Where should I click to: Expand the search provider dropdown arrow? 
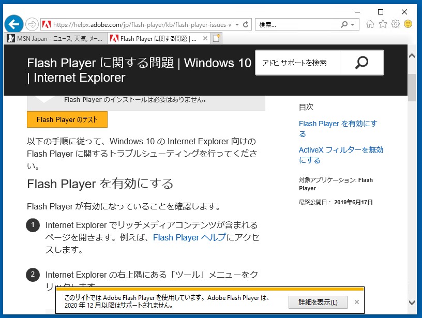click(353, 25)
